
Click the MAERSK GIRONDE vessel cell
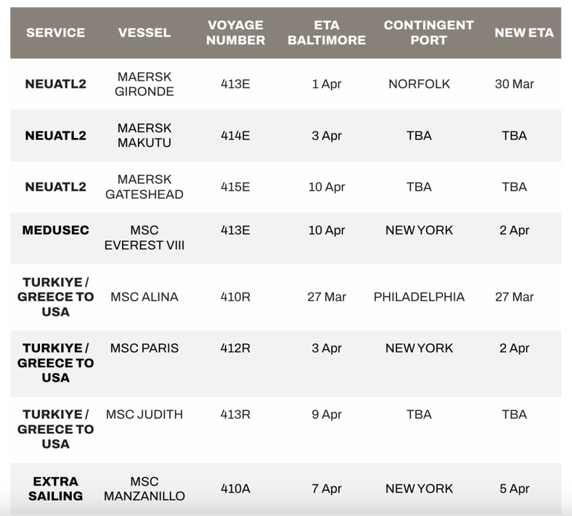pyautogui.click(x=144, y=84)
